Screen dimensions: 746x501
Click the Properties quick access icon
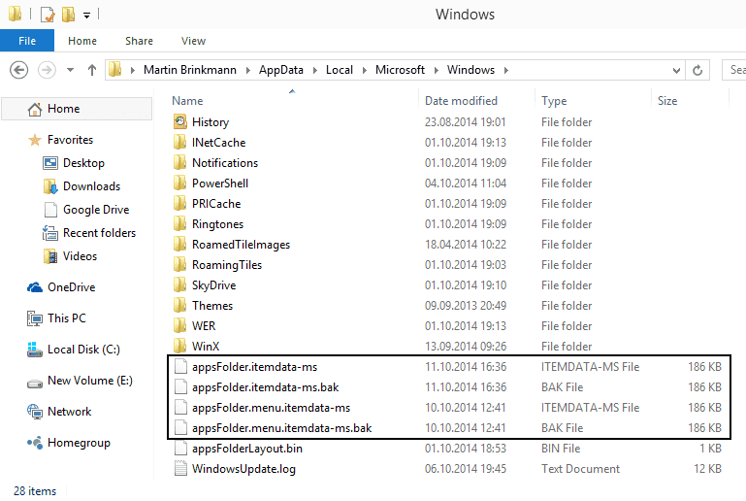click(48, 15)
